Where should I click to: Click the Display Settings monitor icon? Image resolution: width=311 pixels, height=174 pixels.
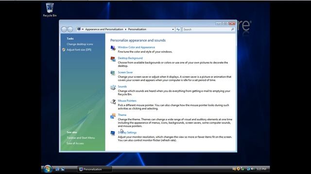point(113,133)
